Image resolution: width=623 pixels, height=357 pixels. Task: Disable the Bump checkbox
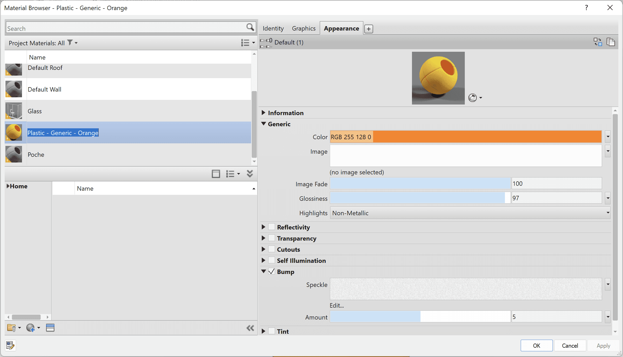coord(271,271)
